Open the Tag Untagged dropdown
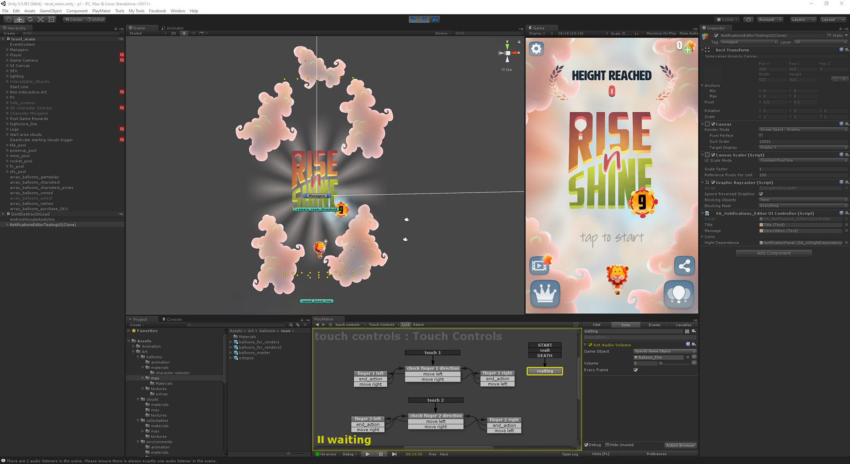Viewport: 850px width, 464px height. pos(749,42)
